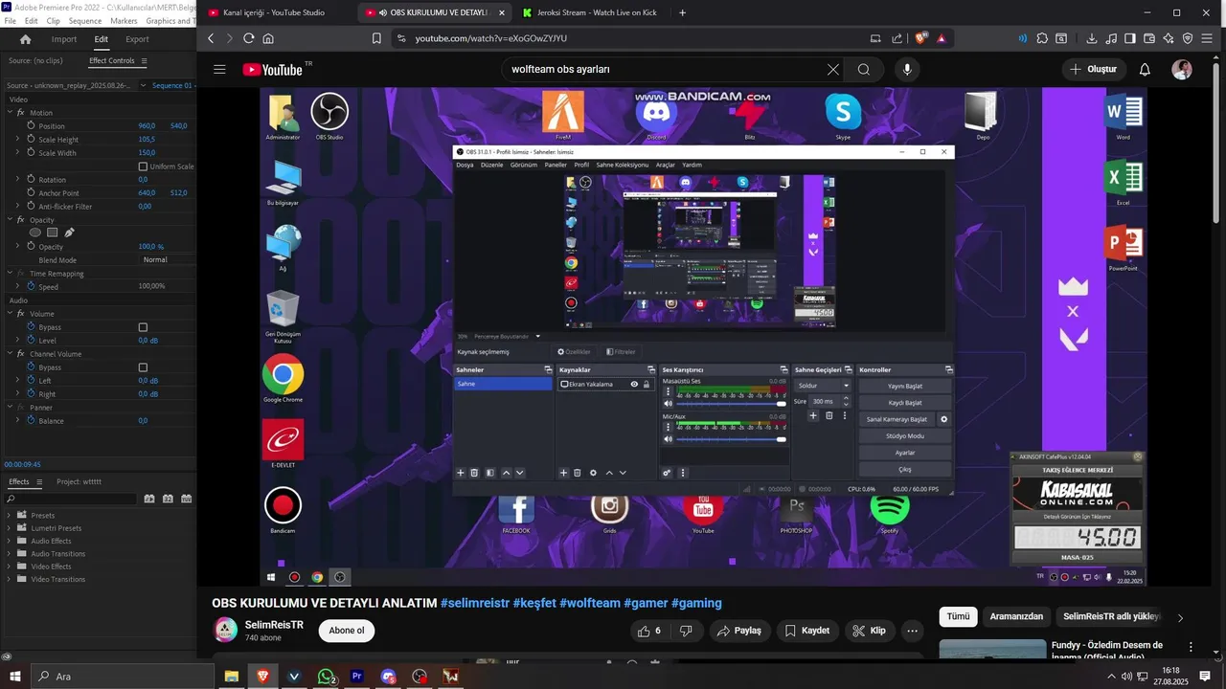
Task: Expand the Video Transitions folder
Action: 10,579
